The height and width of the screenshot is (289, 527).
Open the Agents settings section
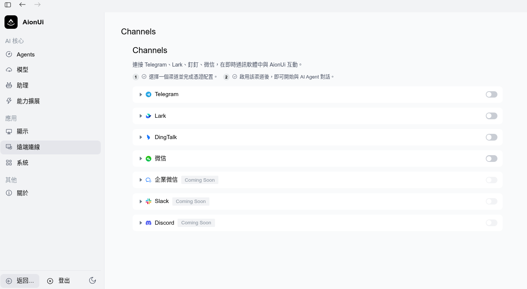pyautogui.click(x=51, y=55)
